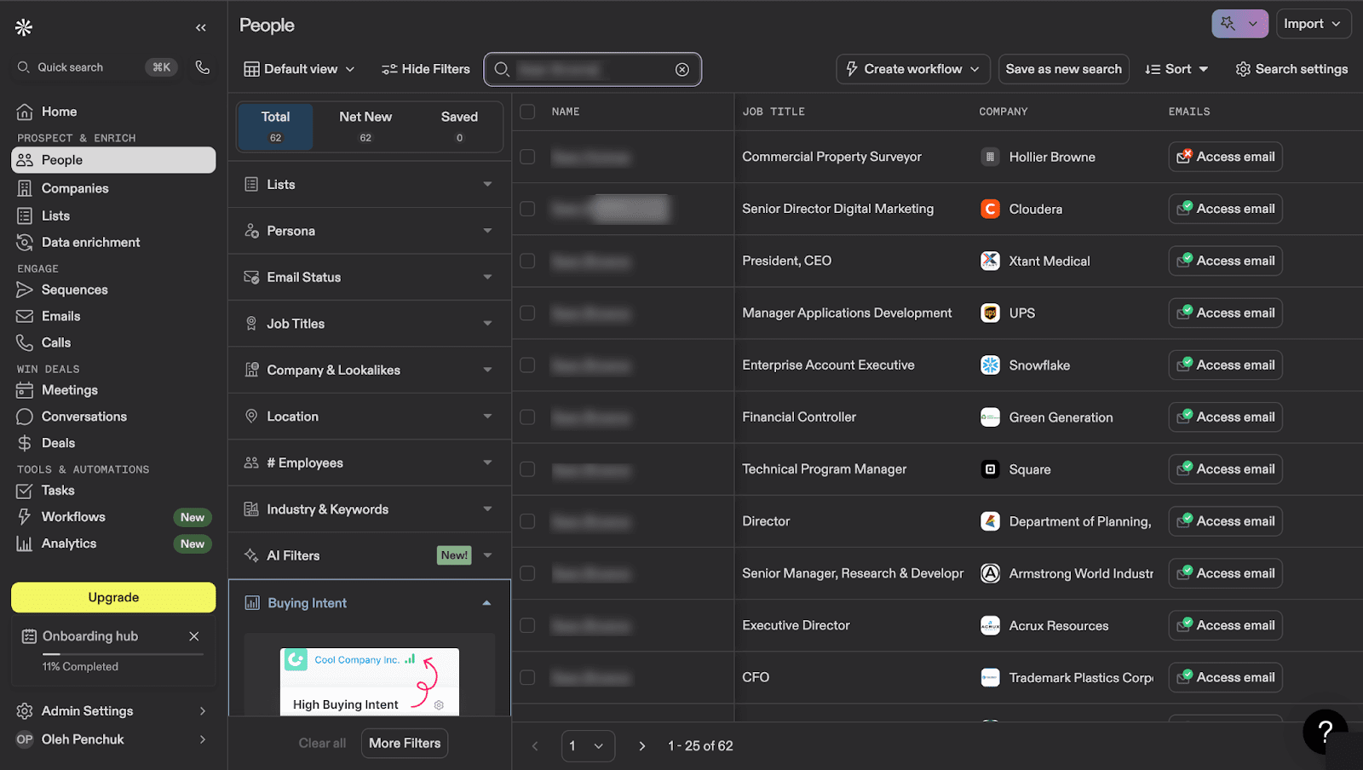Click the yellow Upgrade button
Image resolution: width=1363 pixels, height=770 pixels.
point(113,597)
